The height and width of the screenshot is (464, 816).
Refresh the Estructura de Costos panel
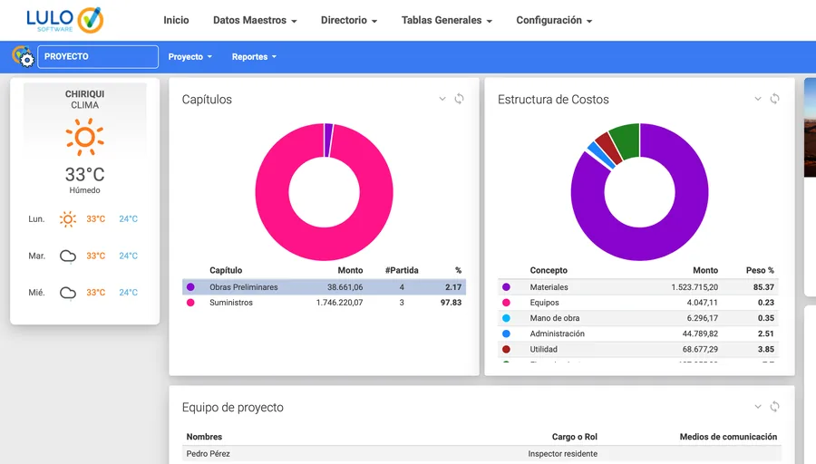click(x=774, y=99)
